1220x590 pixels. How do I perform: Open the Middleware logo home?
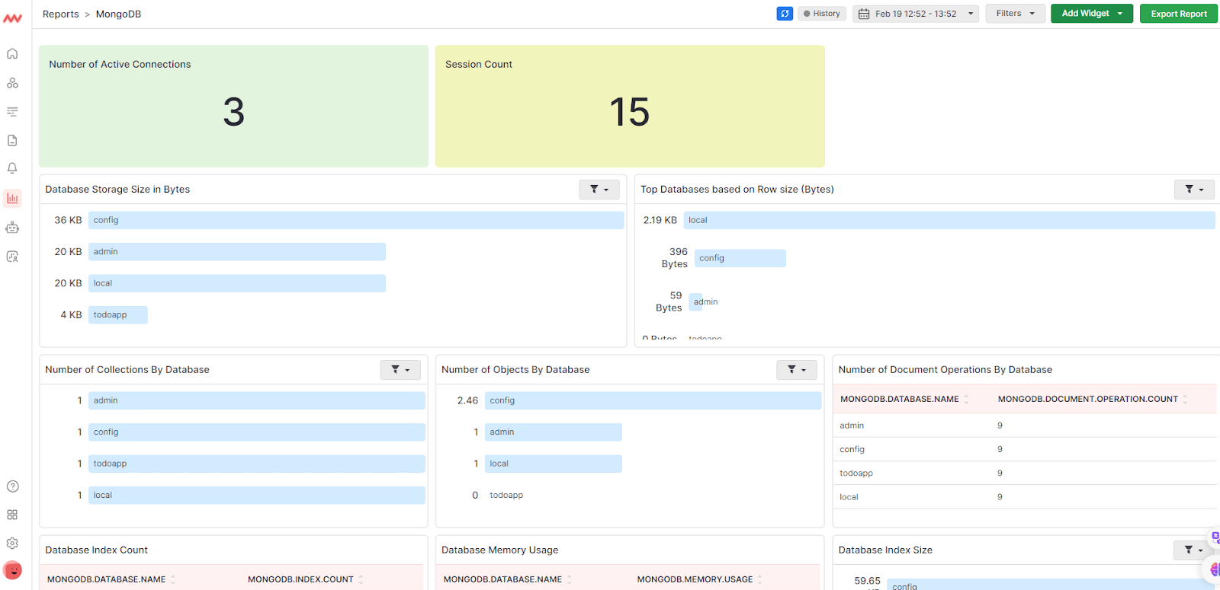12,18
